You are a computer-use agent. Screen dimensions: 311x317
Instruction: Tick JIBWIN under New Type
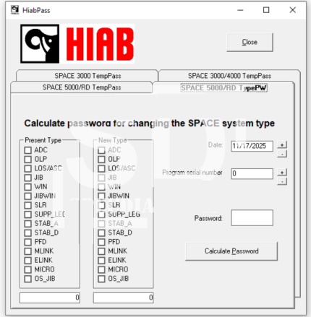tap(101, 196)
